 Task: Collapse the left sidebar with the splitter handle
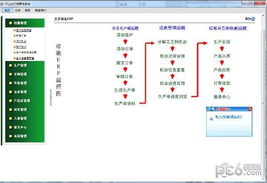pos(51,97)
